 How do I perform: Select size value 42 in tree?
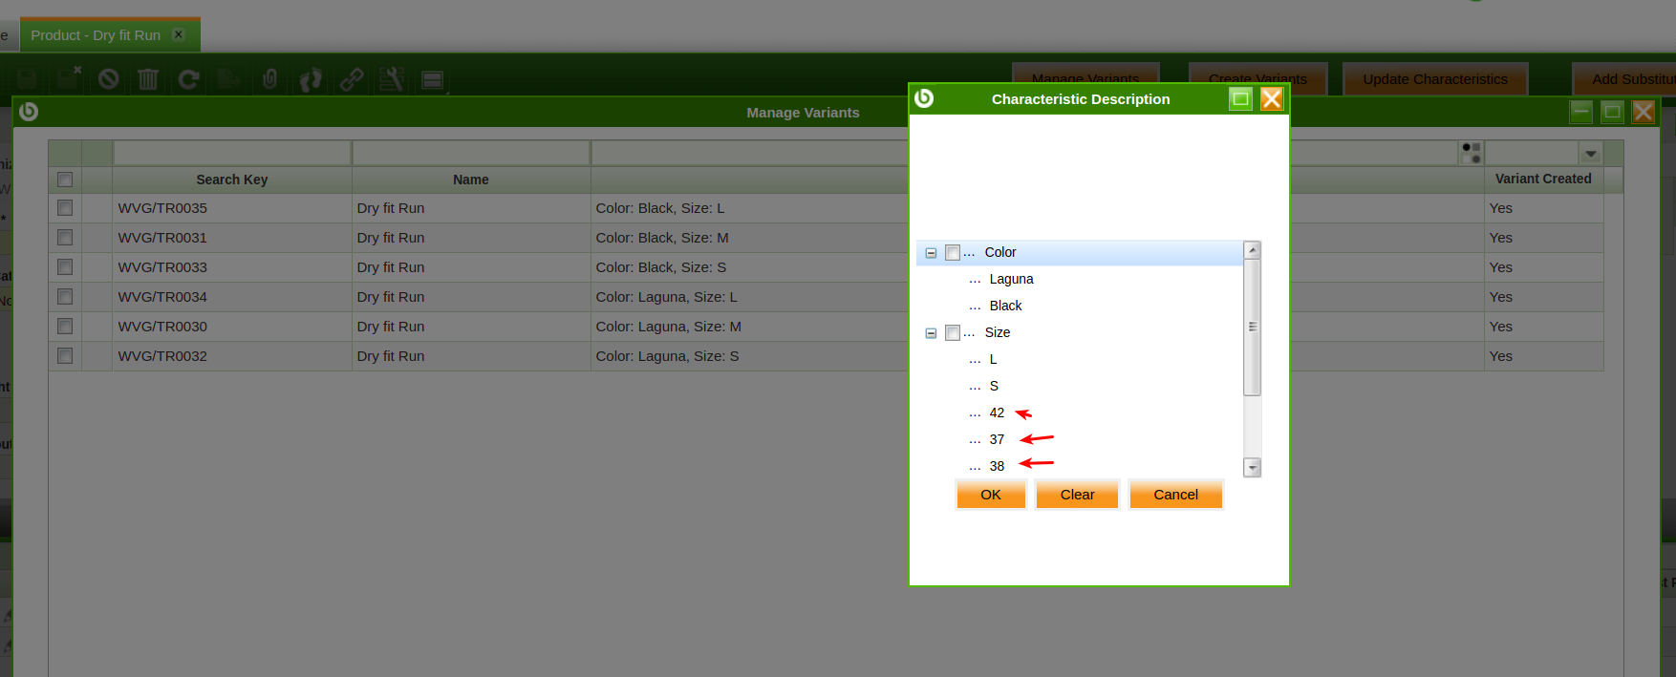coord(997,413)
